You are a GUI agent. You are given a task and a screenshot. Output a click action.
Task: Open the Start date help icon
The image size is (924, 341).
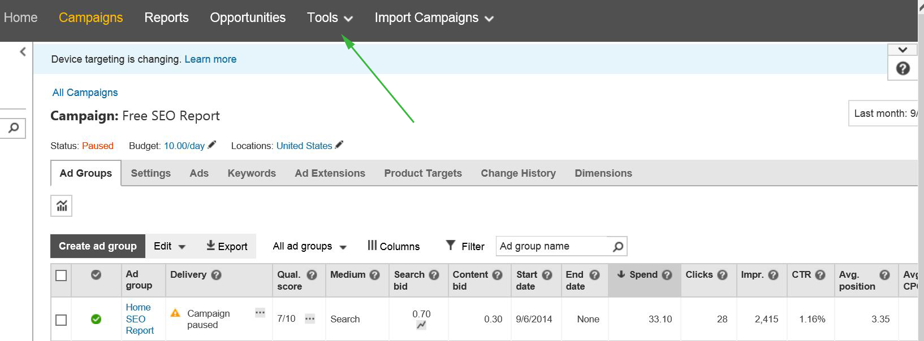547,275
